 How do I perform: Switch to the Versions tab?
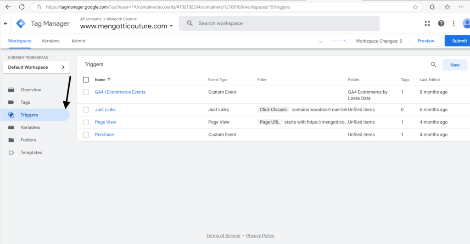[x=50, y=41]
